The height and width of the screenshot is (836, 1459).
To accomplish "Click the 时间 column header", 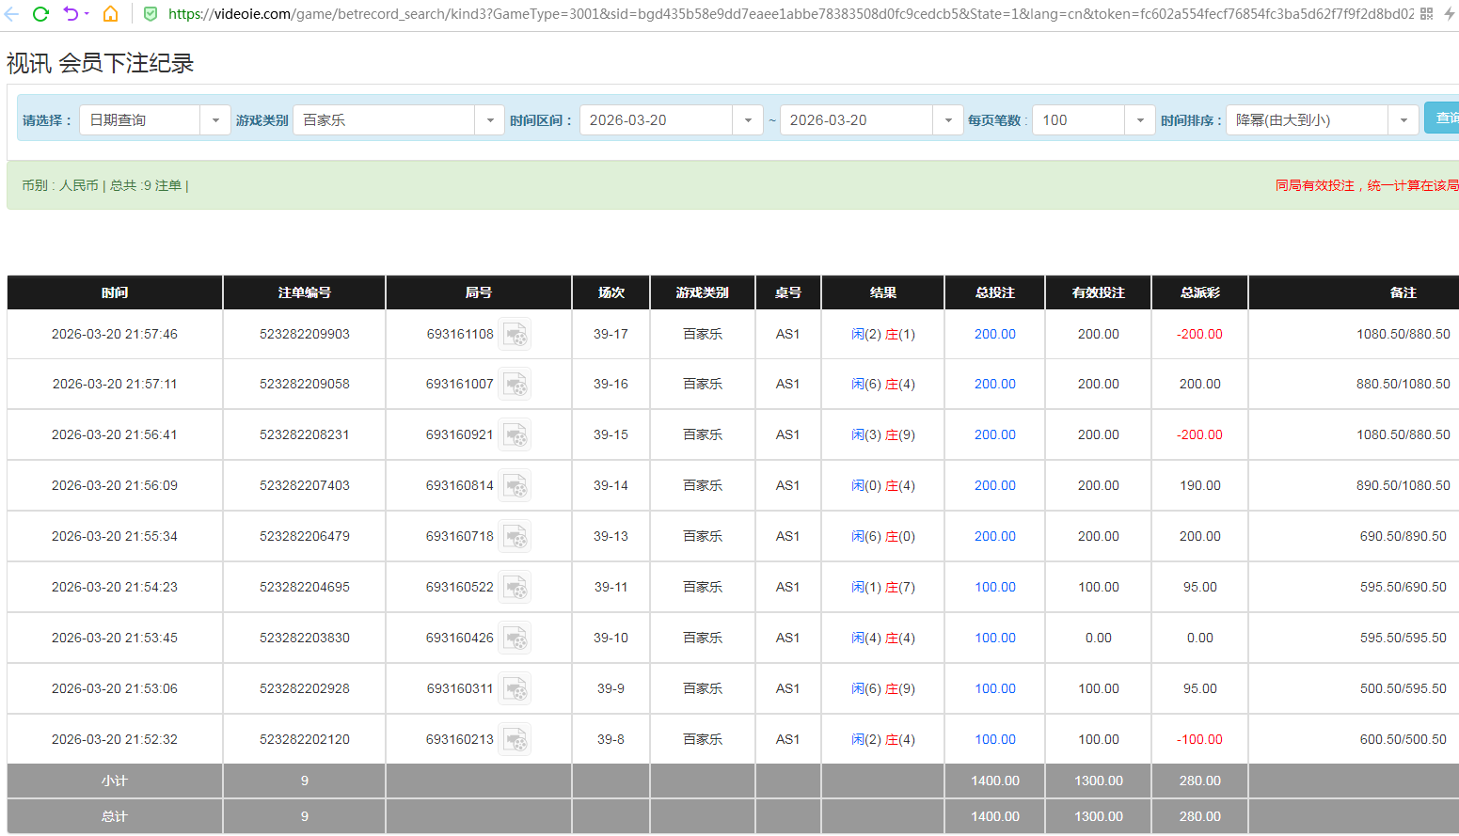I will coord(115,292).
